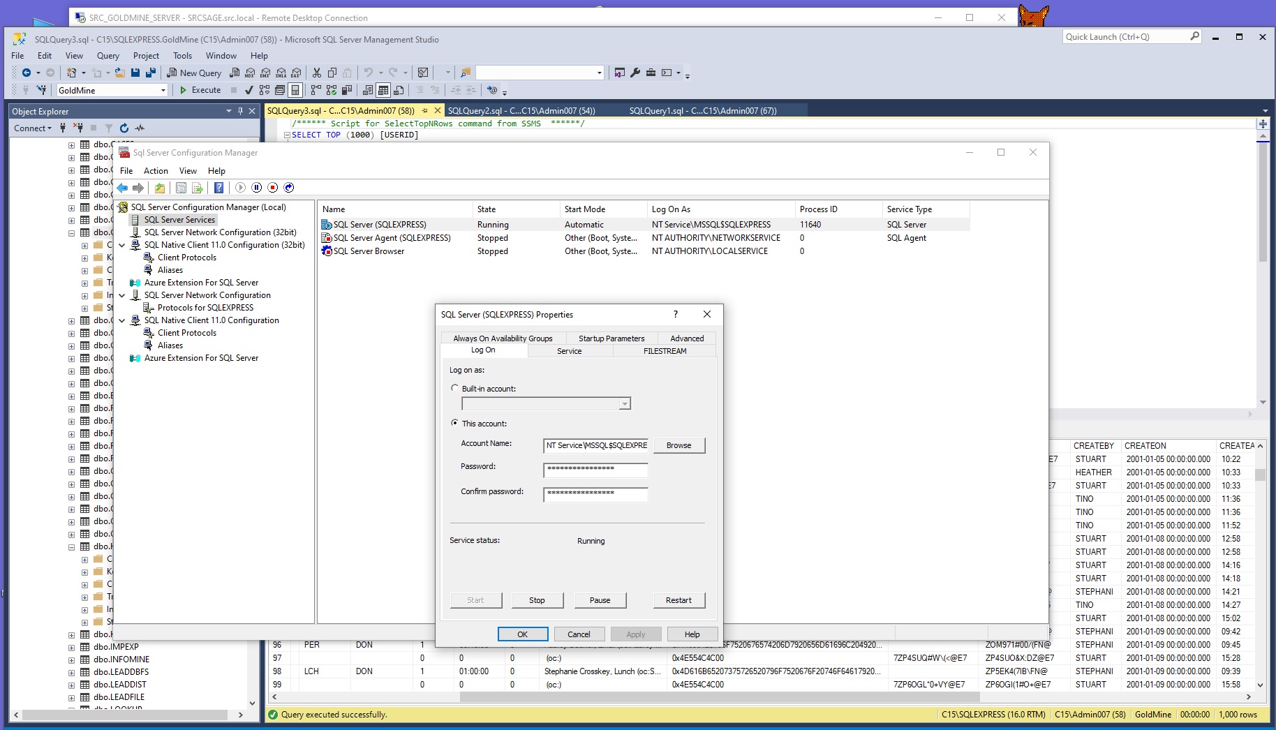
Task: Switch to the Startup Parameters tab
Action: tap(611, 338)
